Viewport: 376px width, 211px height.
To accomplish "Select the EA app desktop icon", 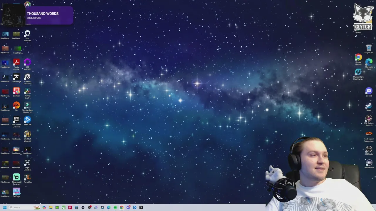I will tap(16, 107).
